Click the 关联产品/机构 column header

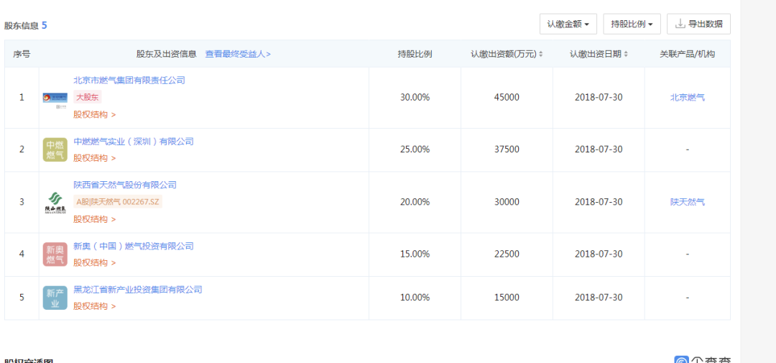688,54
